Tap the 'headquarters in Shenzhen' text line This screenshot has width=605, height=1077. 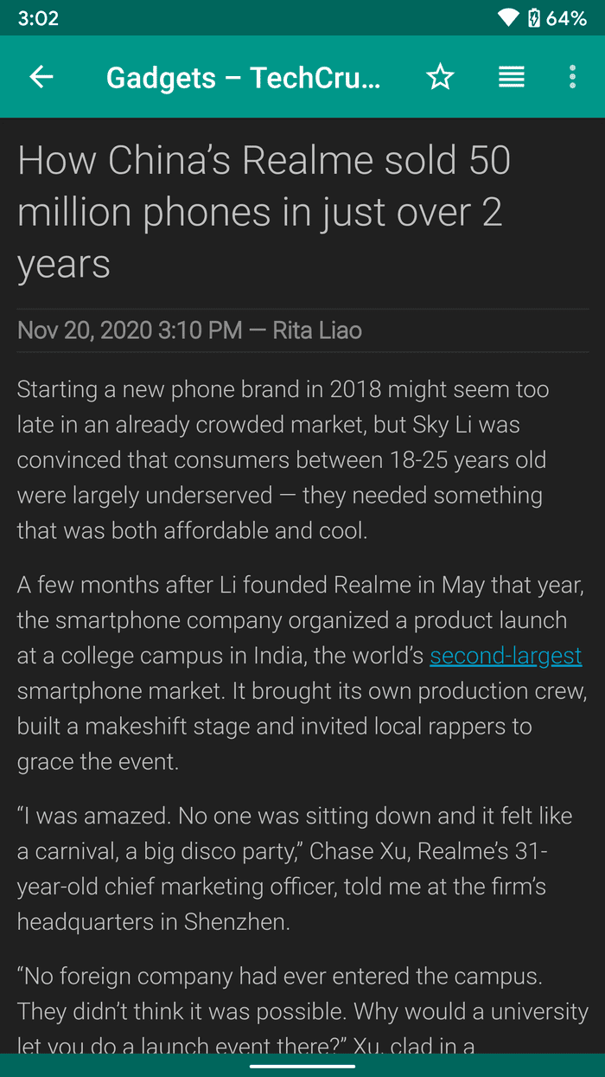coord(154,922)
